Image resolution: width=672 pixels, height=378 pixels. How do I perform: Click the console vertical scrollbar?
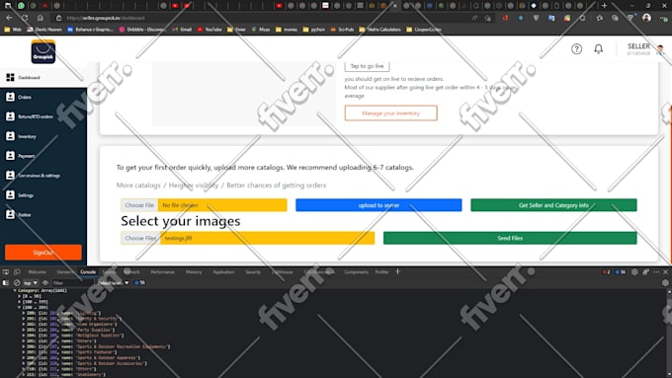(669, 333)
